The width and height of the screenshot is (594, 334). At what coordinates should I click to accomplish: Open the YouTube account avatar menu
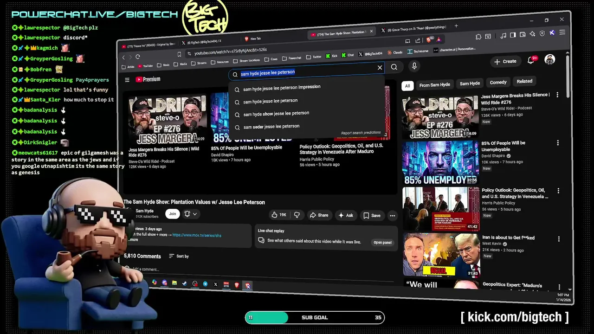coord(550,59)
